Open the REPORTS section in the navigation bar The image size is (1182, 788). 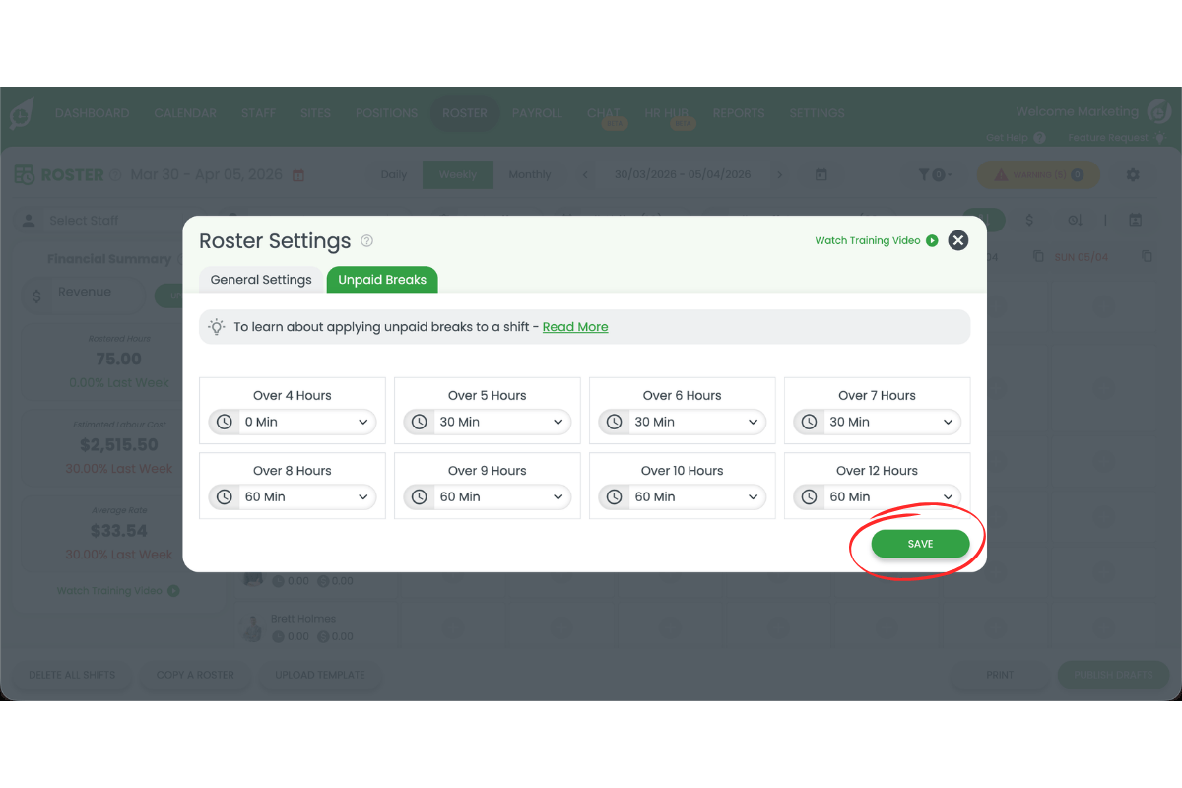click(739, 112)
